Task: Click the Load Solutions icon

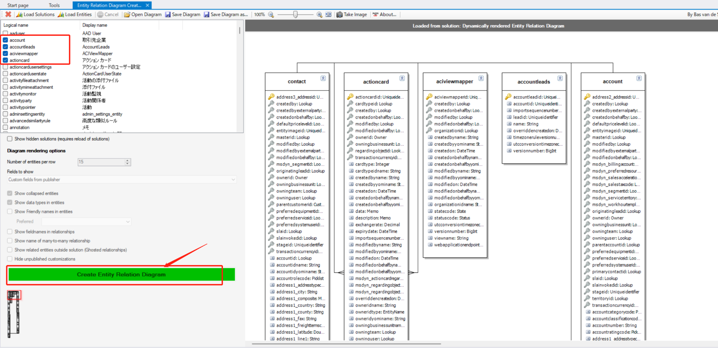Action: (x=19, y=14)
